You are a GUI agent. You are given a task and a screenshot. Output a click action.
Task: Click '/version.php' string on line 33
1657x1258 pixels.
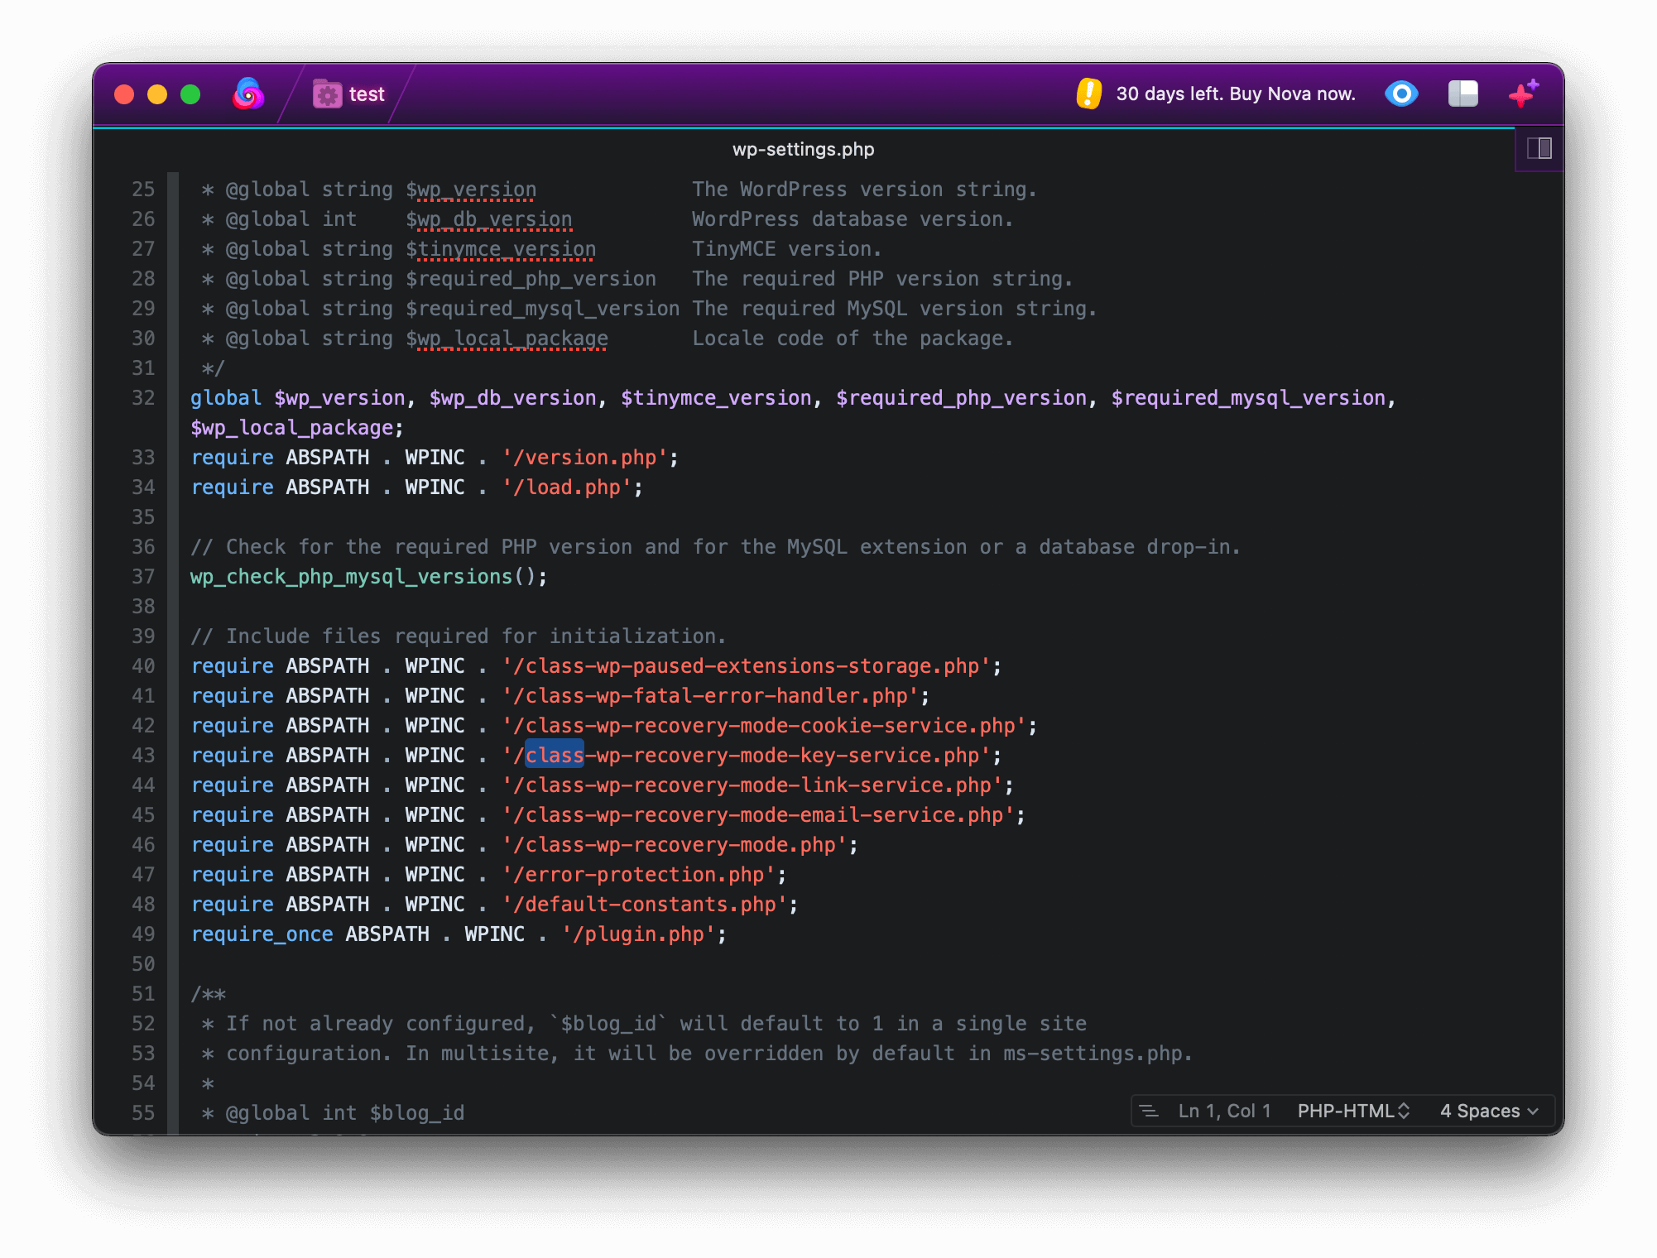pos(584,458)
